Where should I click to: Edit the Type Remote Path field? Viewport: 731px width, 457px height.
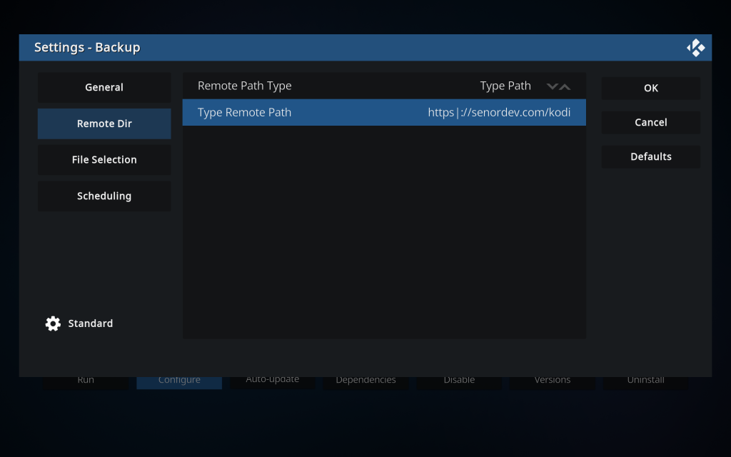coord(384,112)
